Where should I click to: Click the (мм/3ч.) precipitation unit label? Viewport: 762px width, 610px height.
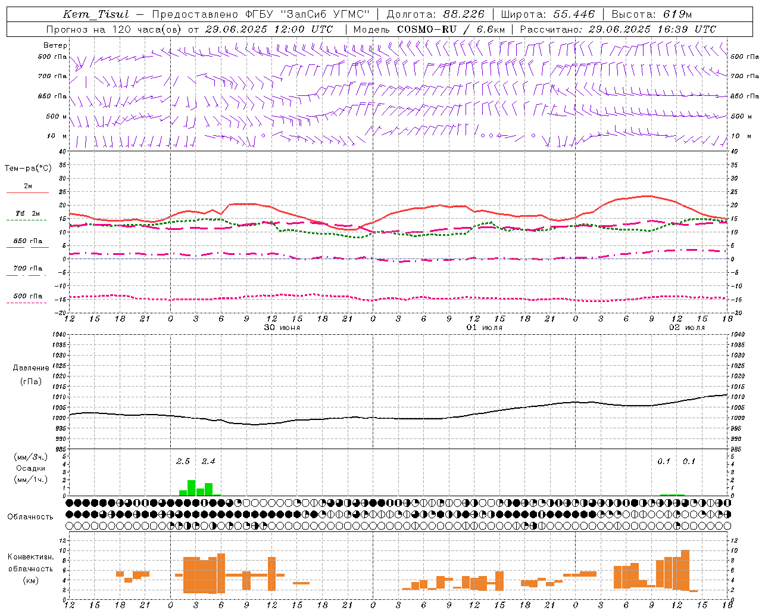[31, 457]
